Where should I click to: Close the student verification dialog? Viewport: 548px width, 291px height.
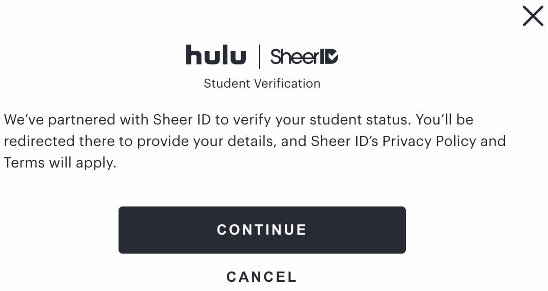click(533, 16)
